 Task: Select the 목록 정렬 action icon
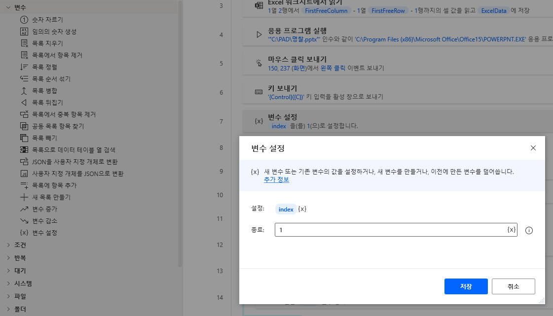point(24,67)
